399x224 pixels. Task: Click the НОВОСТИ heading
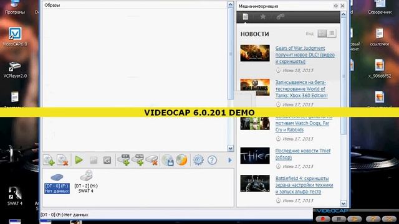[x=254, y=34]
